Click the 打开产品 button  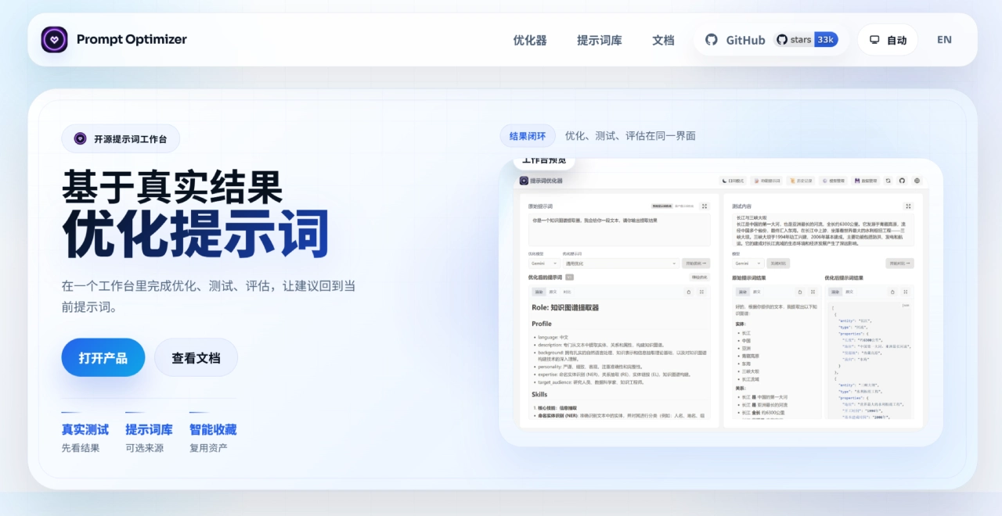[x=103, y=357]
